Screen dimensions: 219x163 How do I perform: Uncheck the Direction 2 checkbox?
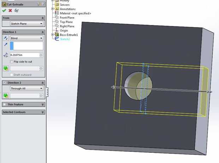(5, 83)
